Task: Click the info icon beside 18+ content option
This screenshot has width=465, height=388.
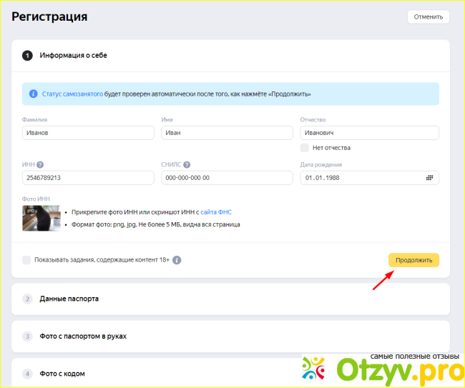Action: point(177,260)
